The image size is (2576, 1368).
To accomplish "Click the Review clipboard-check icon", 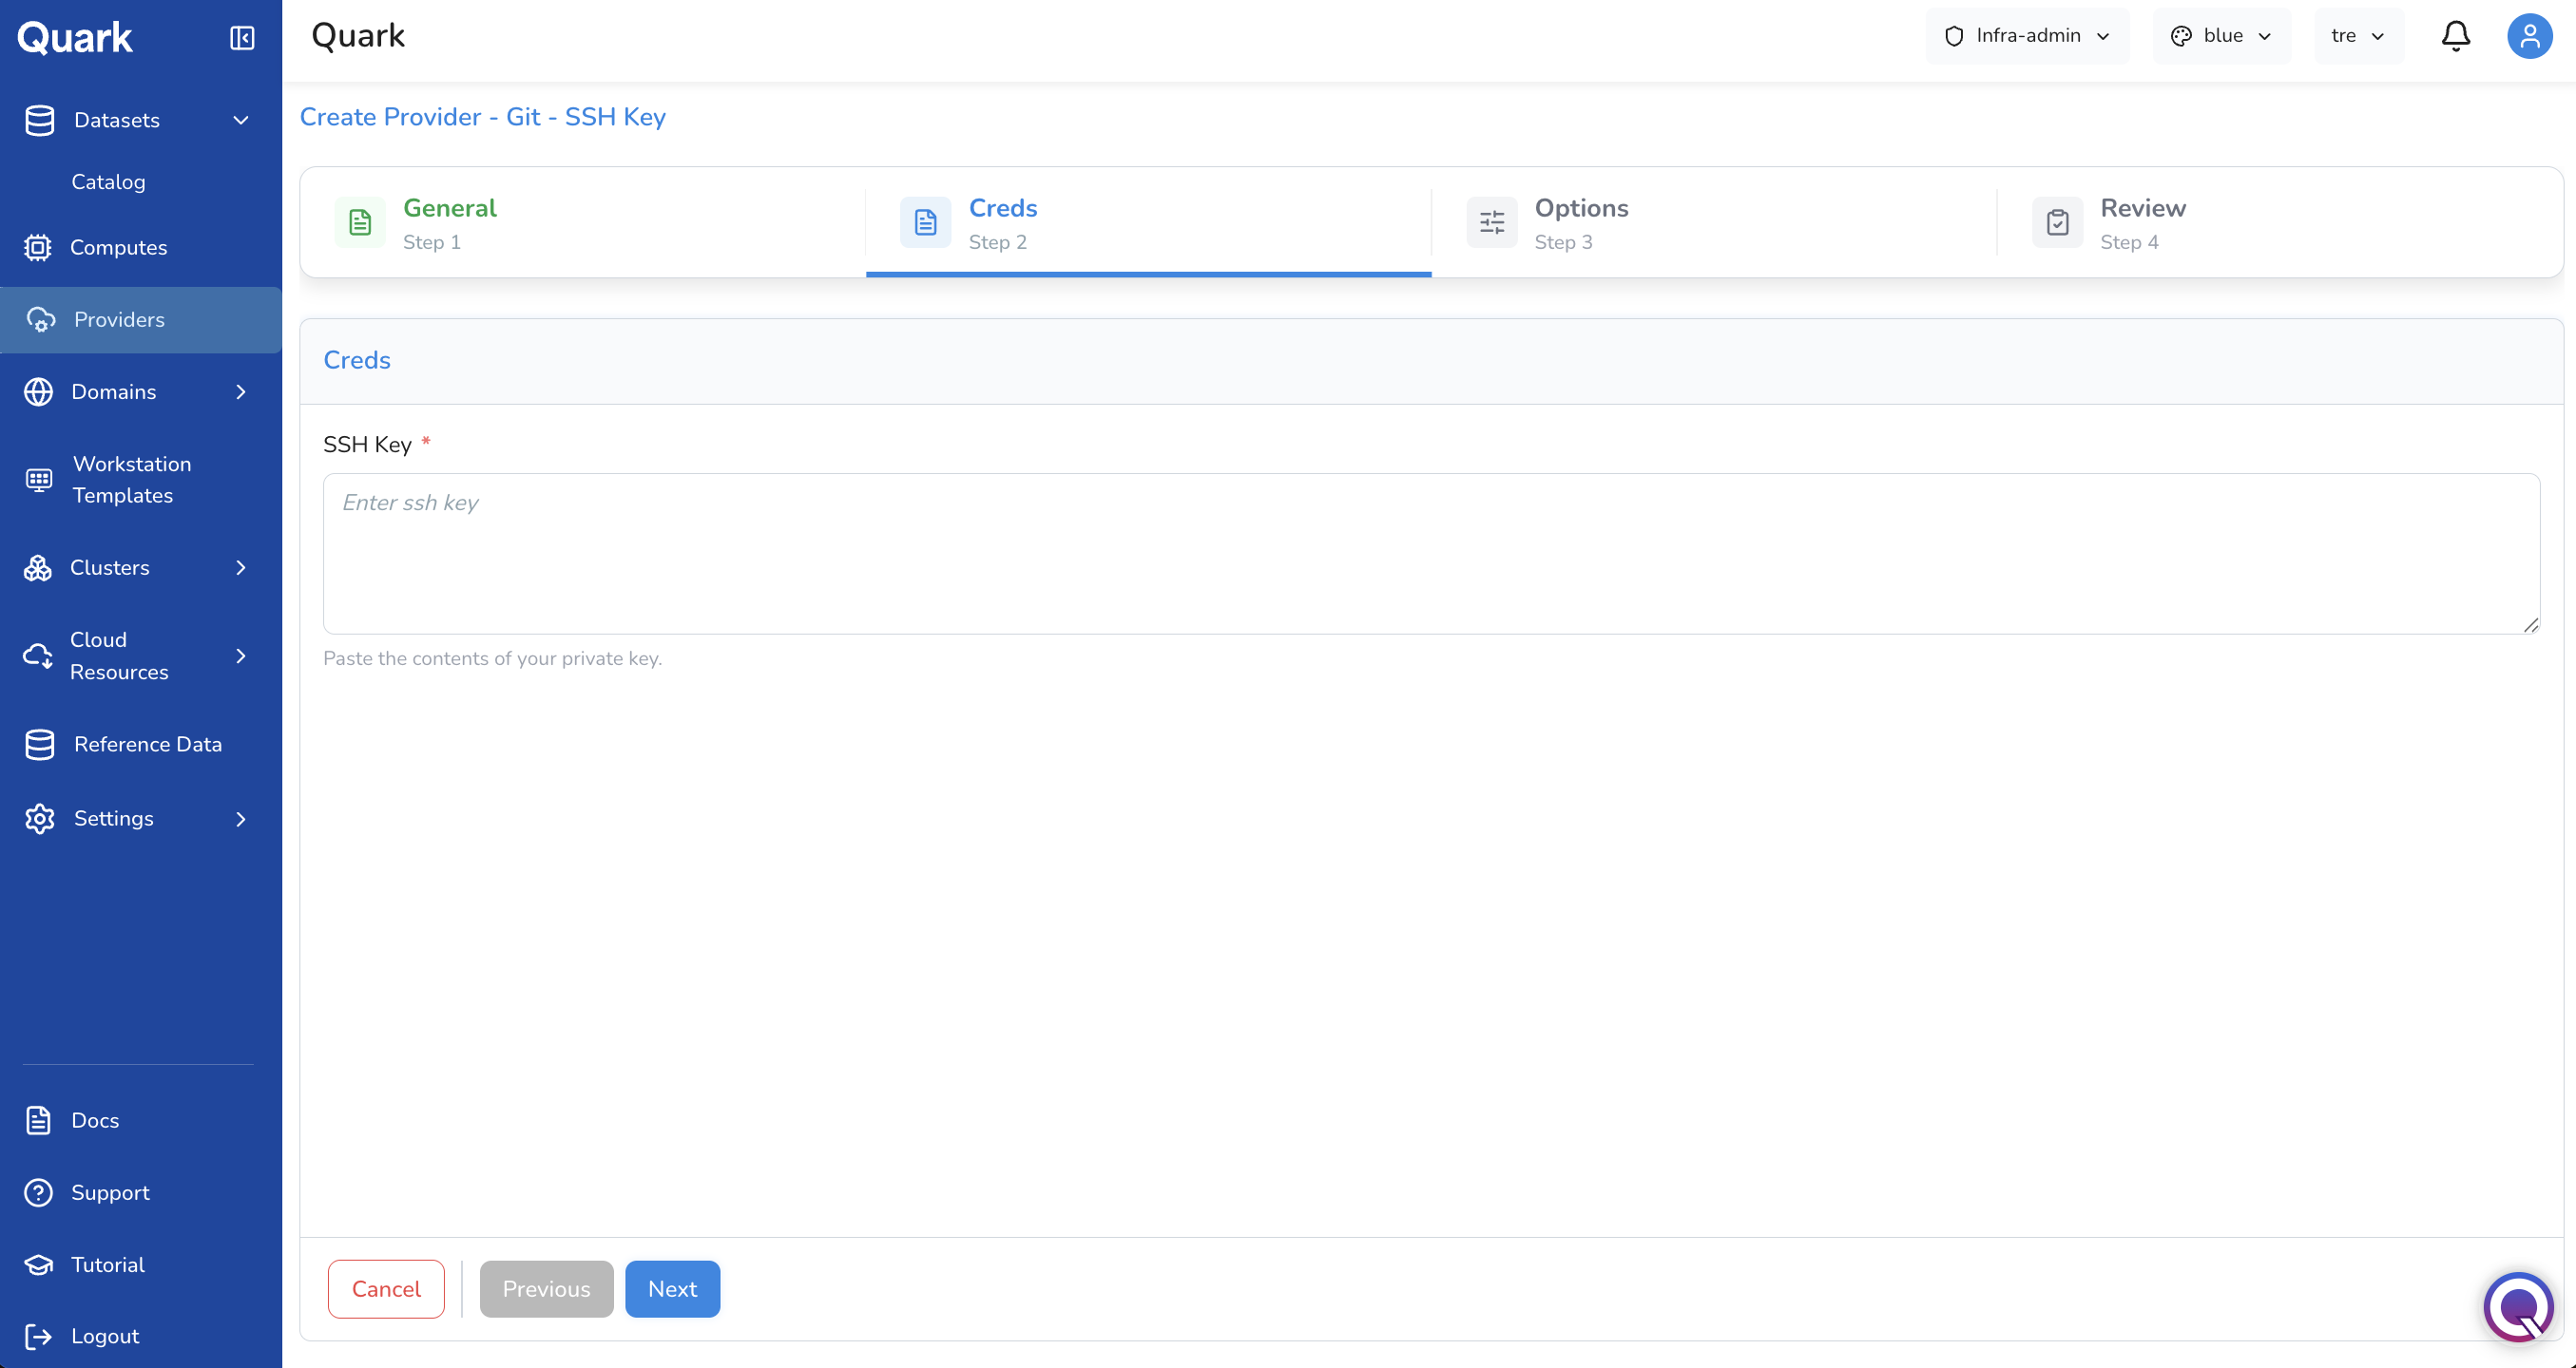I will (2057, 222).
